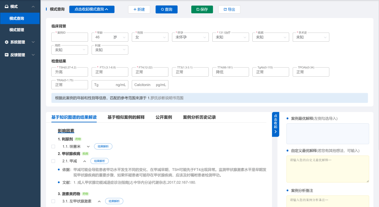
Task: Click the Calcitonin pg/mL input field
Action: (150, 85)
